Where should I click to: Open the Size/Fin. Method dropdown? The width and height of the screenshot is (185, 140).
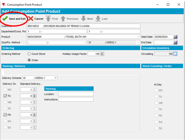[85, 43]
